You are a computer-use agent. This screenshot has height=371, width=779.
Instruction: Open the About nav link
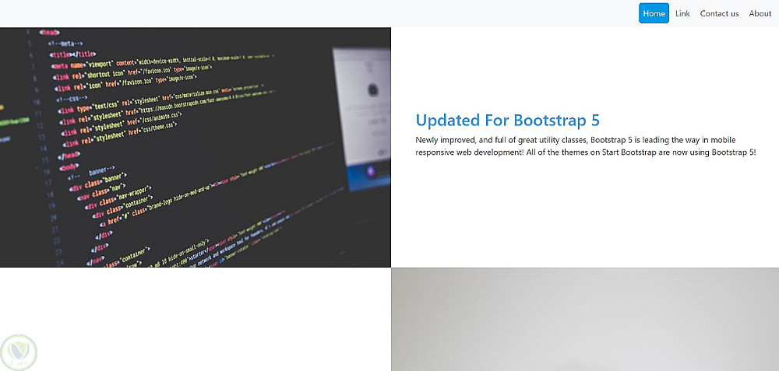[x=760, y=13]
